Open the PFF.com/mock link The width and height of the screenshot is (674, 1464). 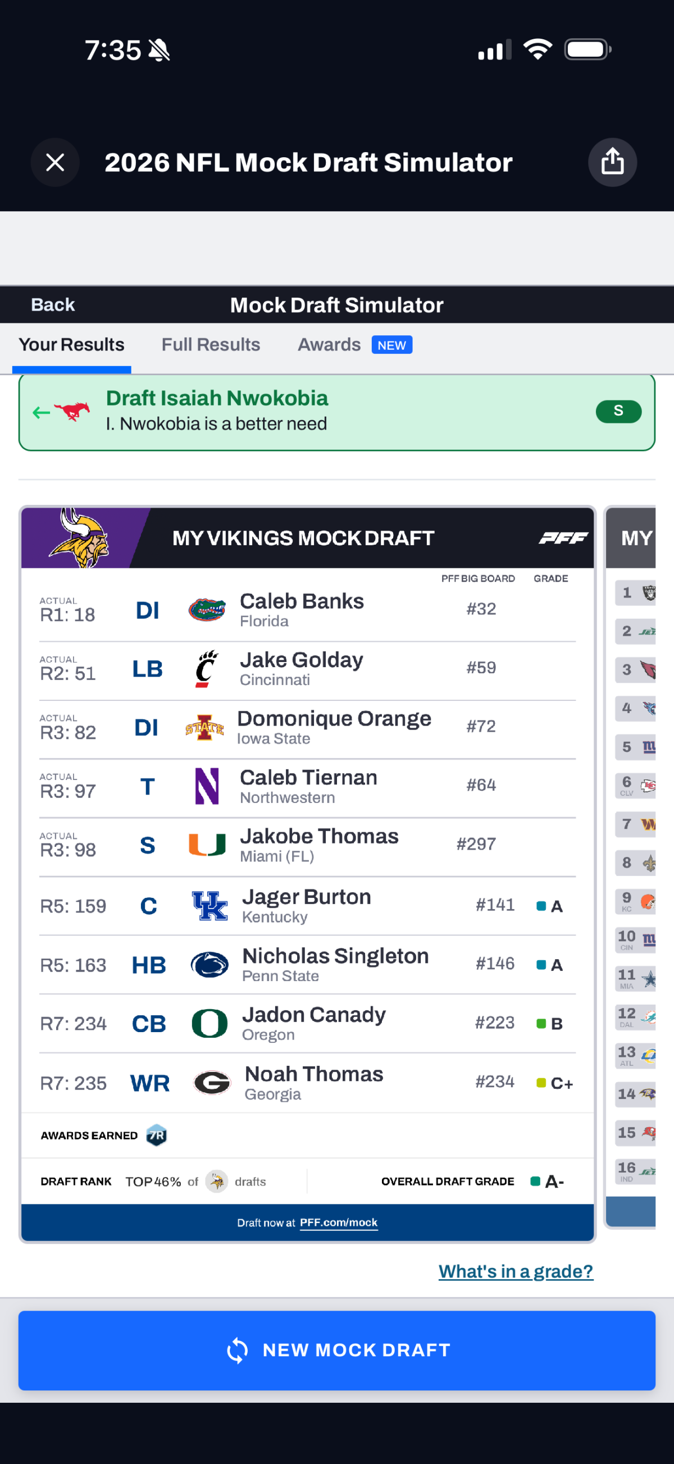338,1222
